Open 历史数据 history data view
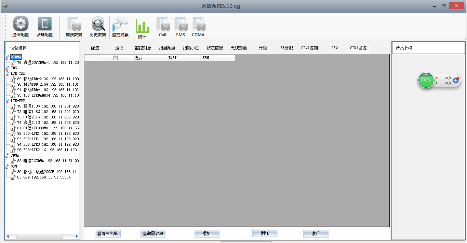467x243 pixels. coord(98,26)
